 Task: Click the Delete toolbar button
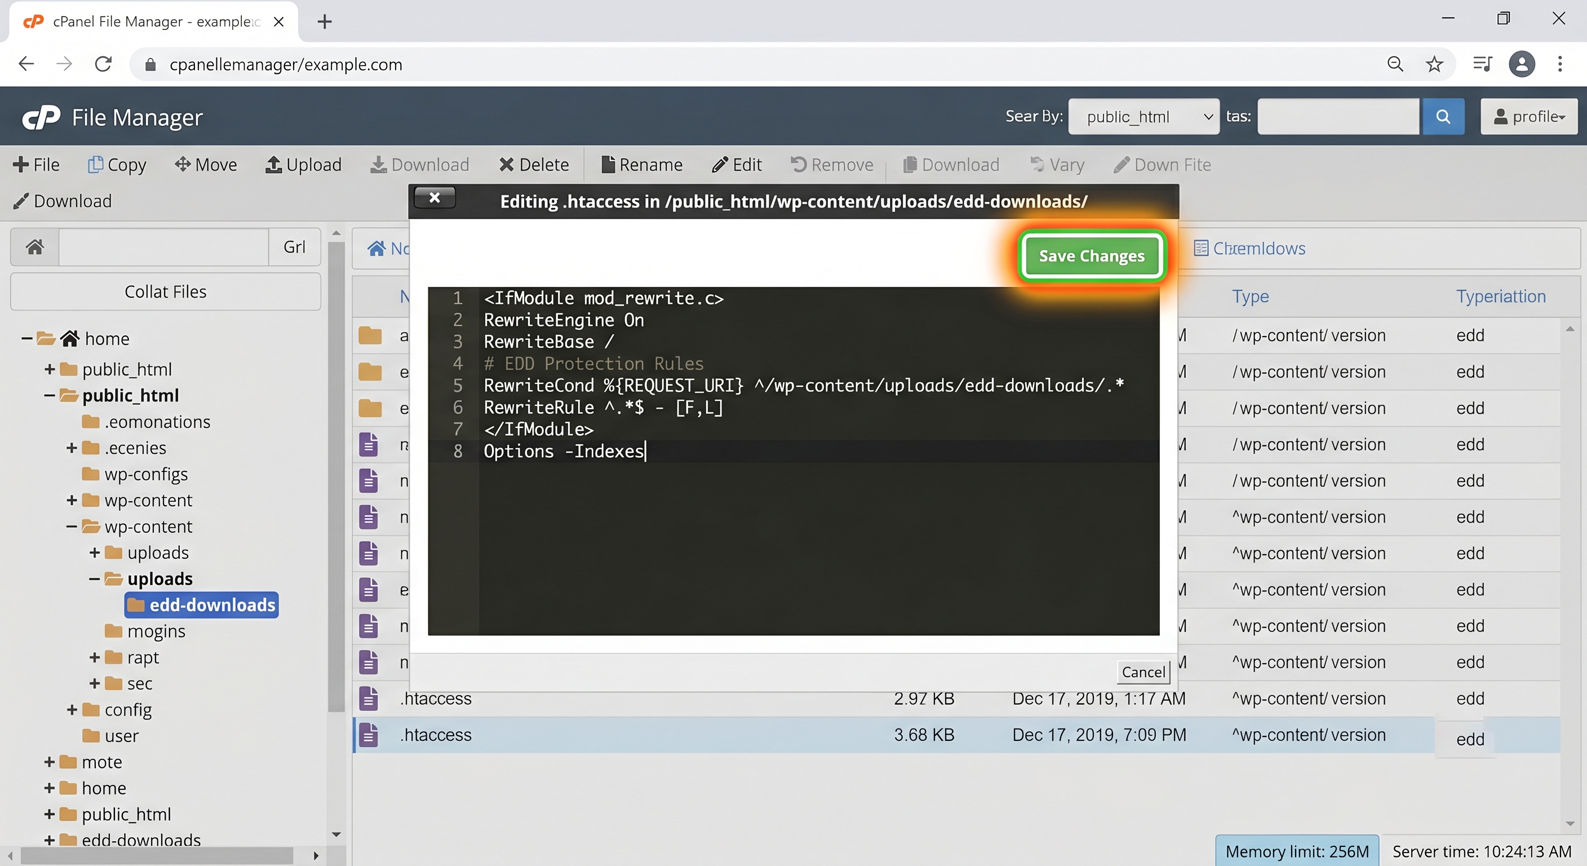tap(534, 165)
